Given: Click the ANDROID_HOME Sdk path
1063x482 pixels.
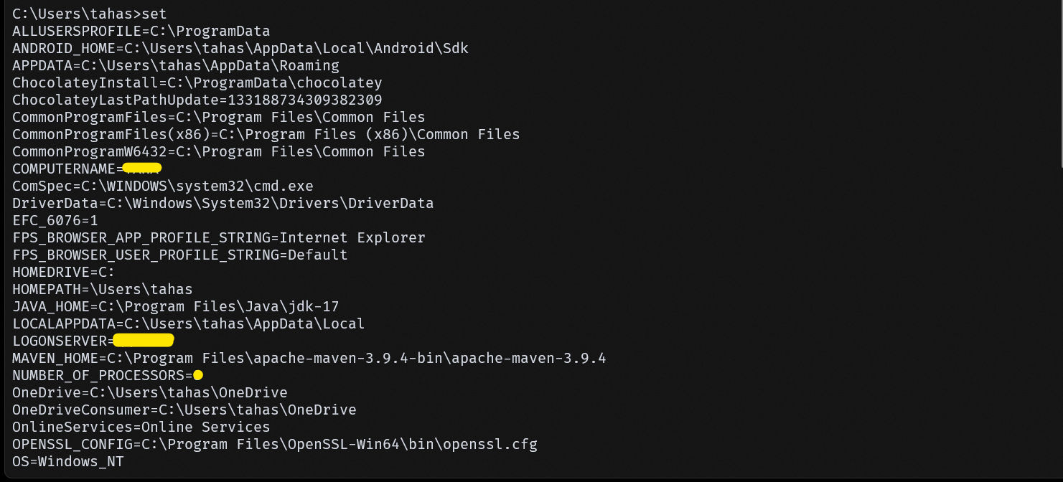Looking at the screenshot, I should 294,48.
